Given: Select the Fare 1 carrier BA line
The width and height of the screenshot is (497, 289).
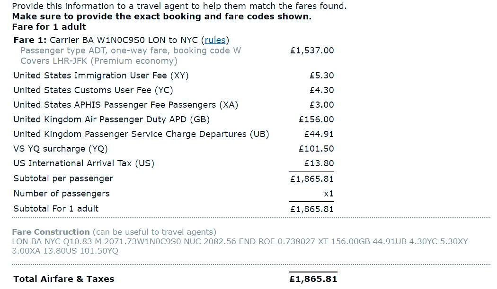Looking at the screenshot, I should tap(121, 40).
